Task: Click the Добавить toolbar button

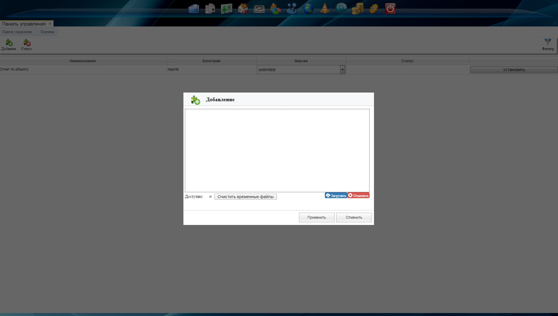Action: [x=9, y=45]
